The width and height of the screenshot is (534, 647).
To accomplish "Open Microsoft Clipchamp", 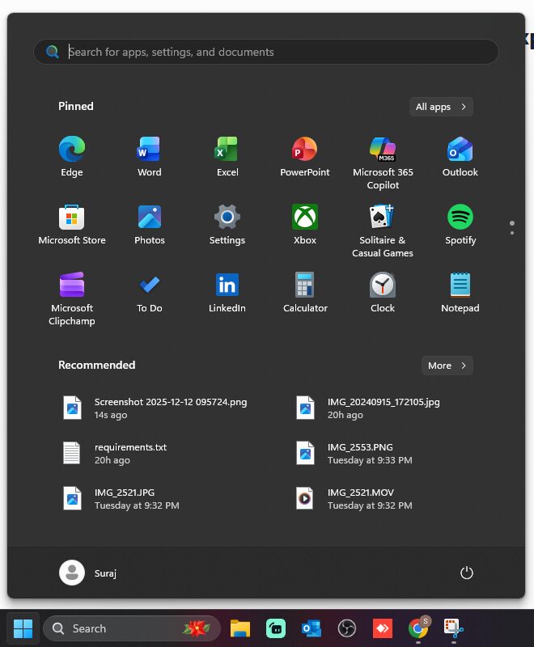I will point(72,298).
